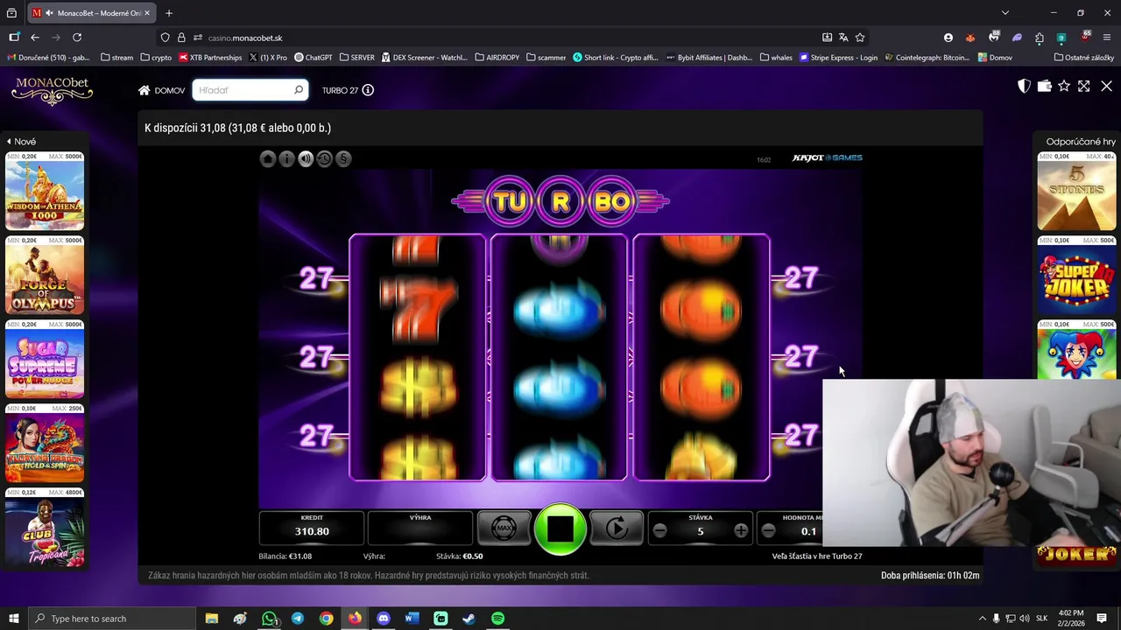Toggle fullscreen game view
The image size is (1121, 630).
tap(1084, 86)
